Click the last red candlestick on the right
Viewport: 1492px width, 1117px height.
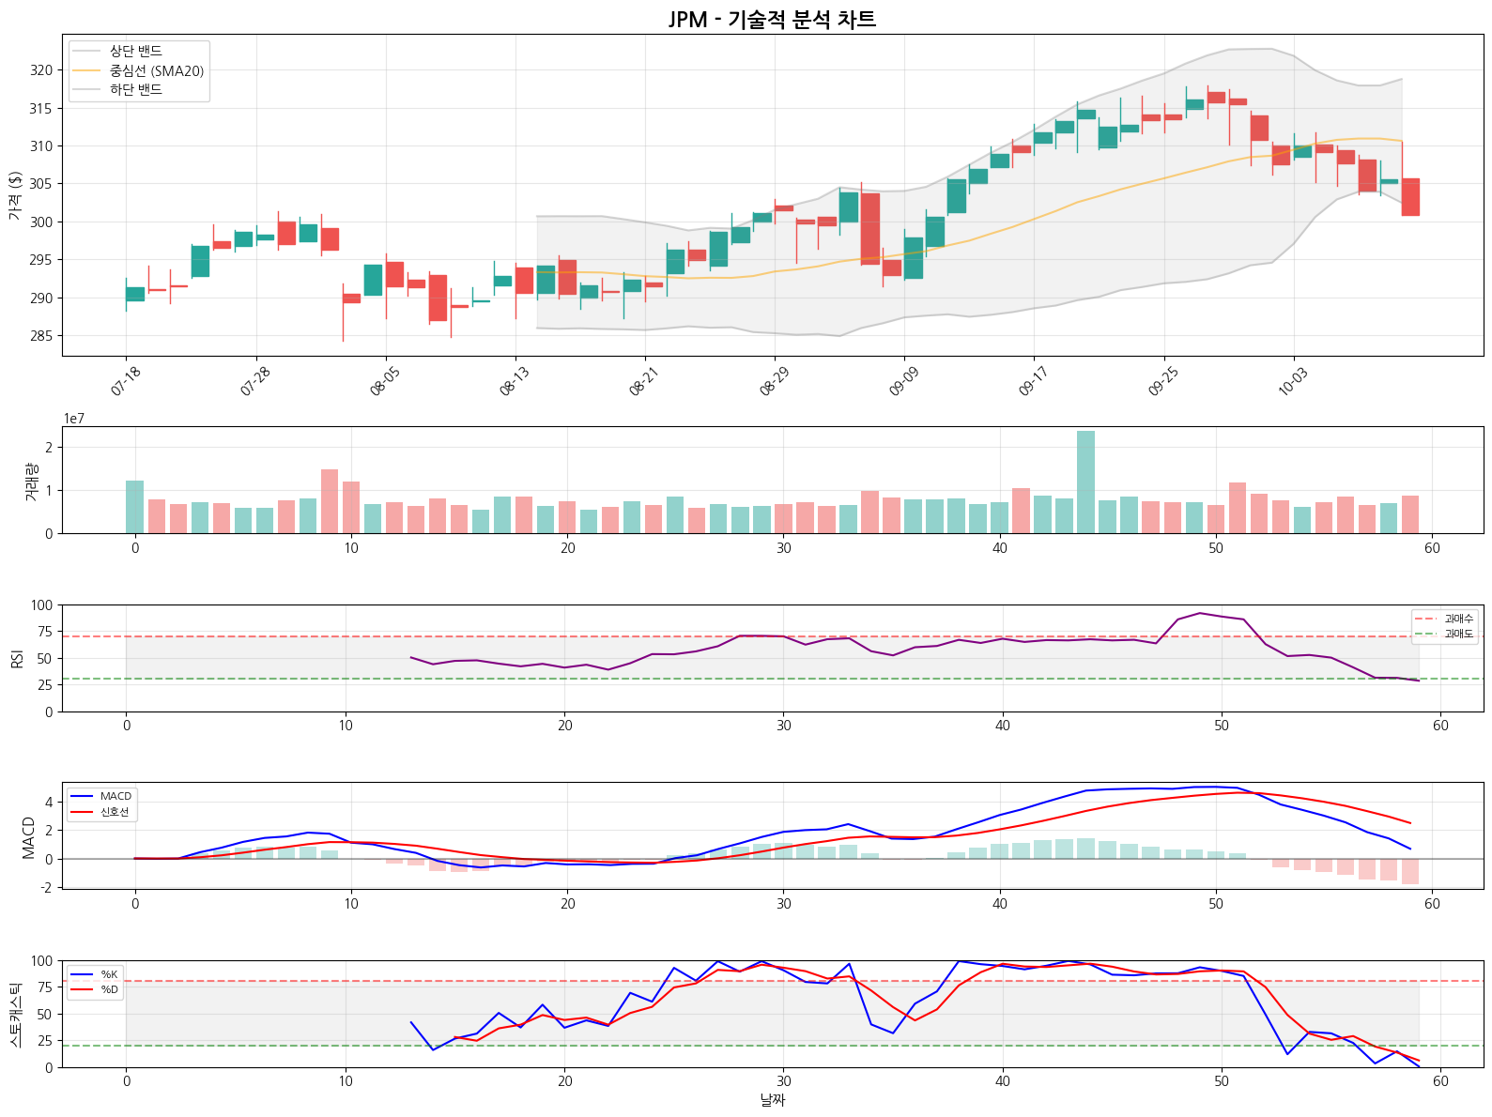pos(1410,197)
